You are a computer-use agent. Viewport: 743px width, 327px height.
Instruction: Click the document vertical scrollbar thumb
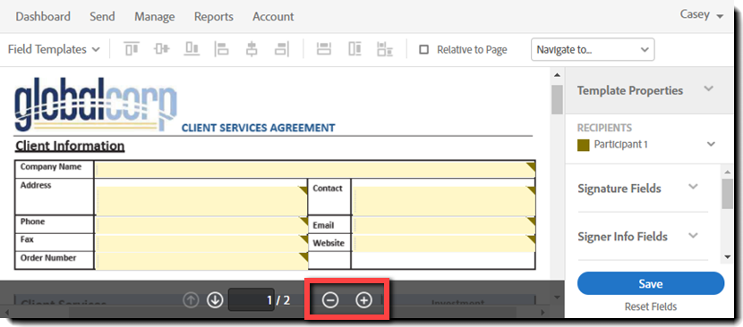557,100
